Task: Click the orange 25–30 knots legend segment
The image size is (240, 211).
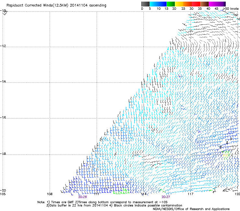Action: coord(187,4)
